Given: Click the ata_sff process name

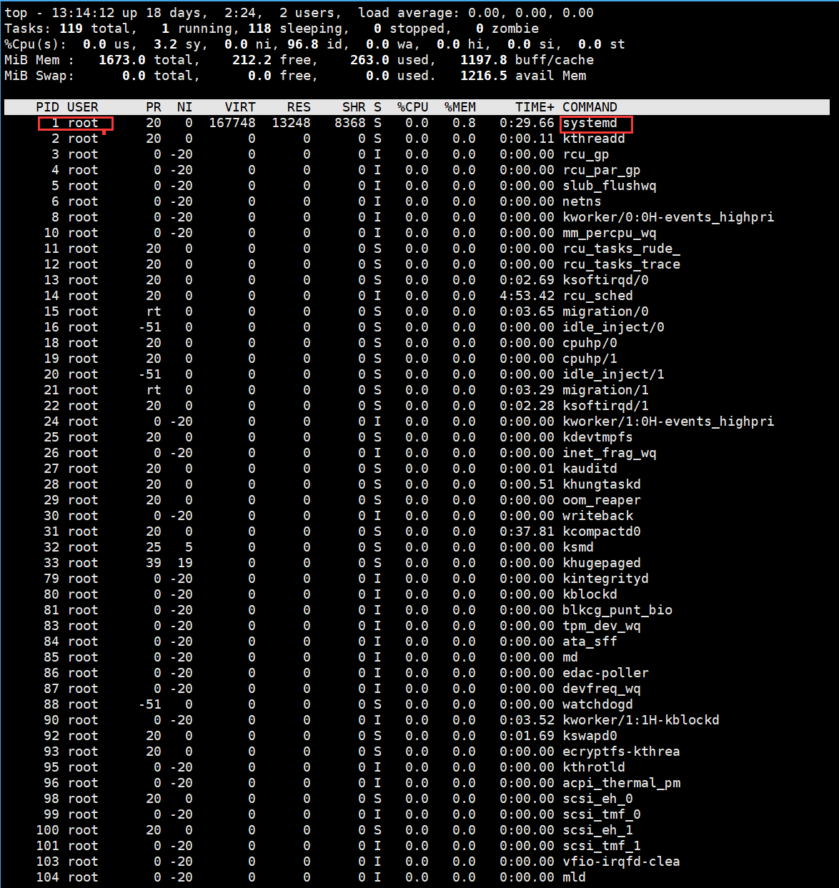Looking at the screenshot, I should point(590,642).
